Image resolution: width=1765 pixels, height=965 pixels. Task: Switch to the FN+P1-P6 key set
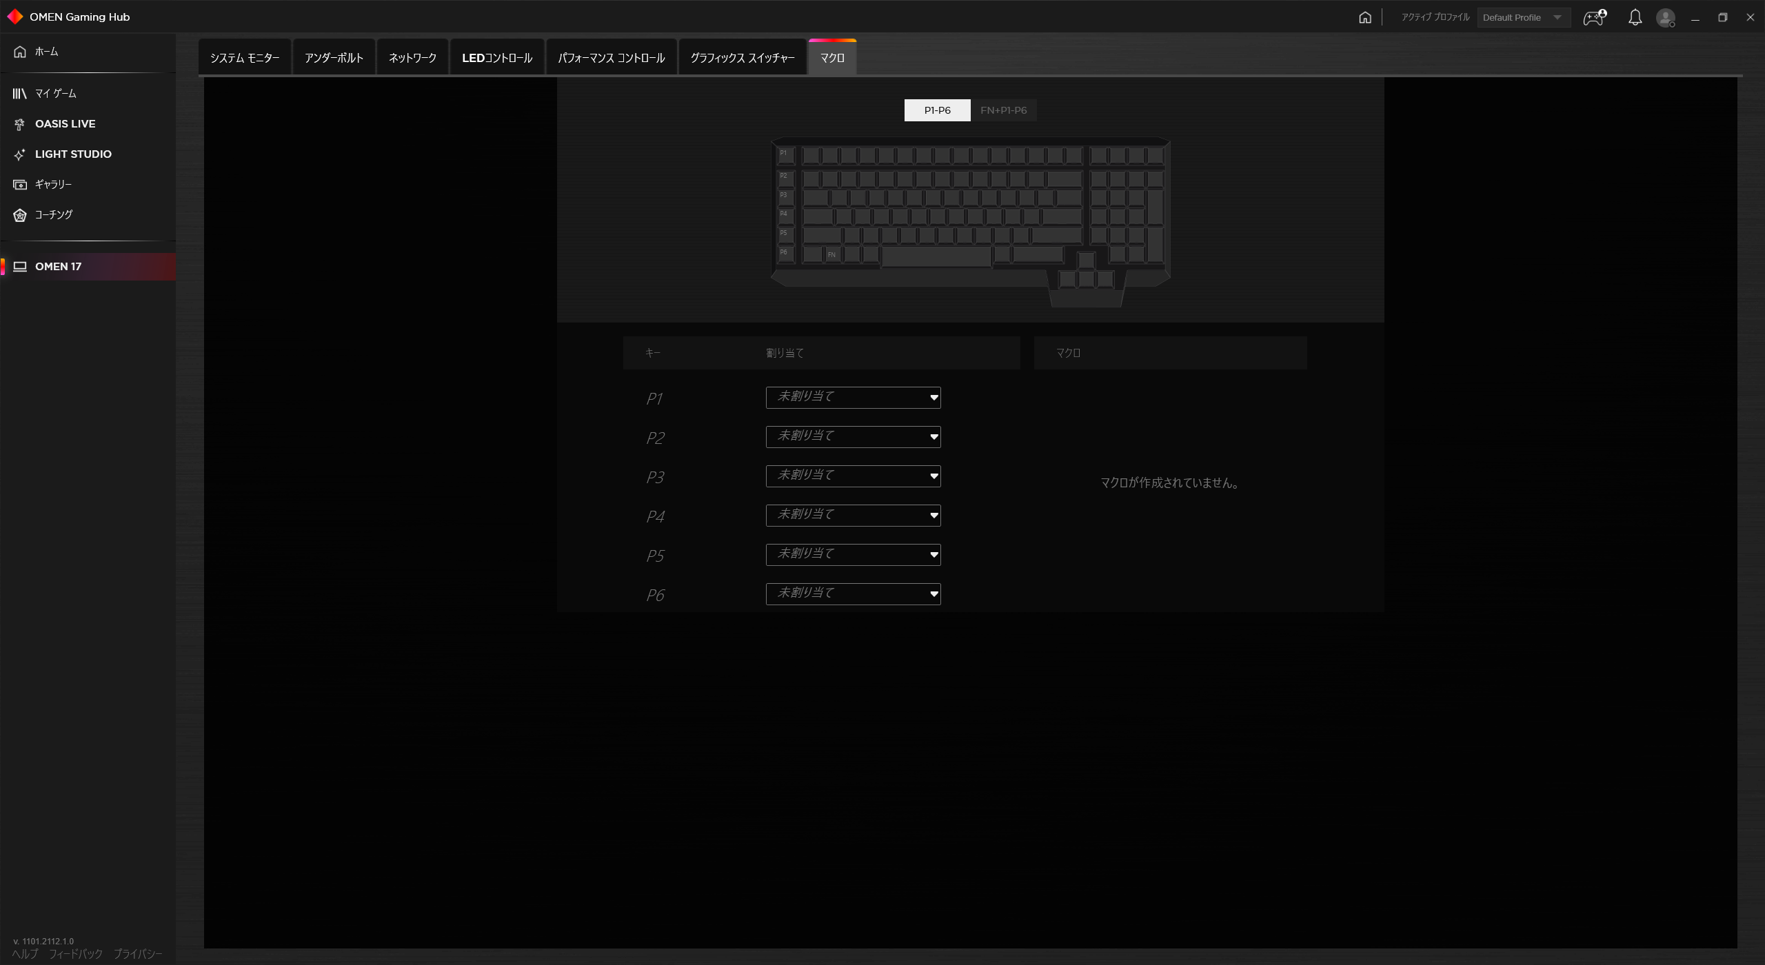click(1003, 110)
